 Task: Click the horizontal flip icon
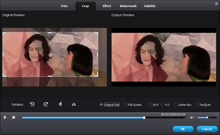(74, 104)
